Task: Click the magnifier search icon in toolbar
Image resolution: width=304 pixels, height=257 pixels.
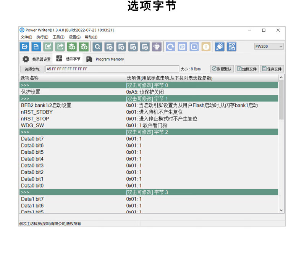Action: tap(97, 47)
